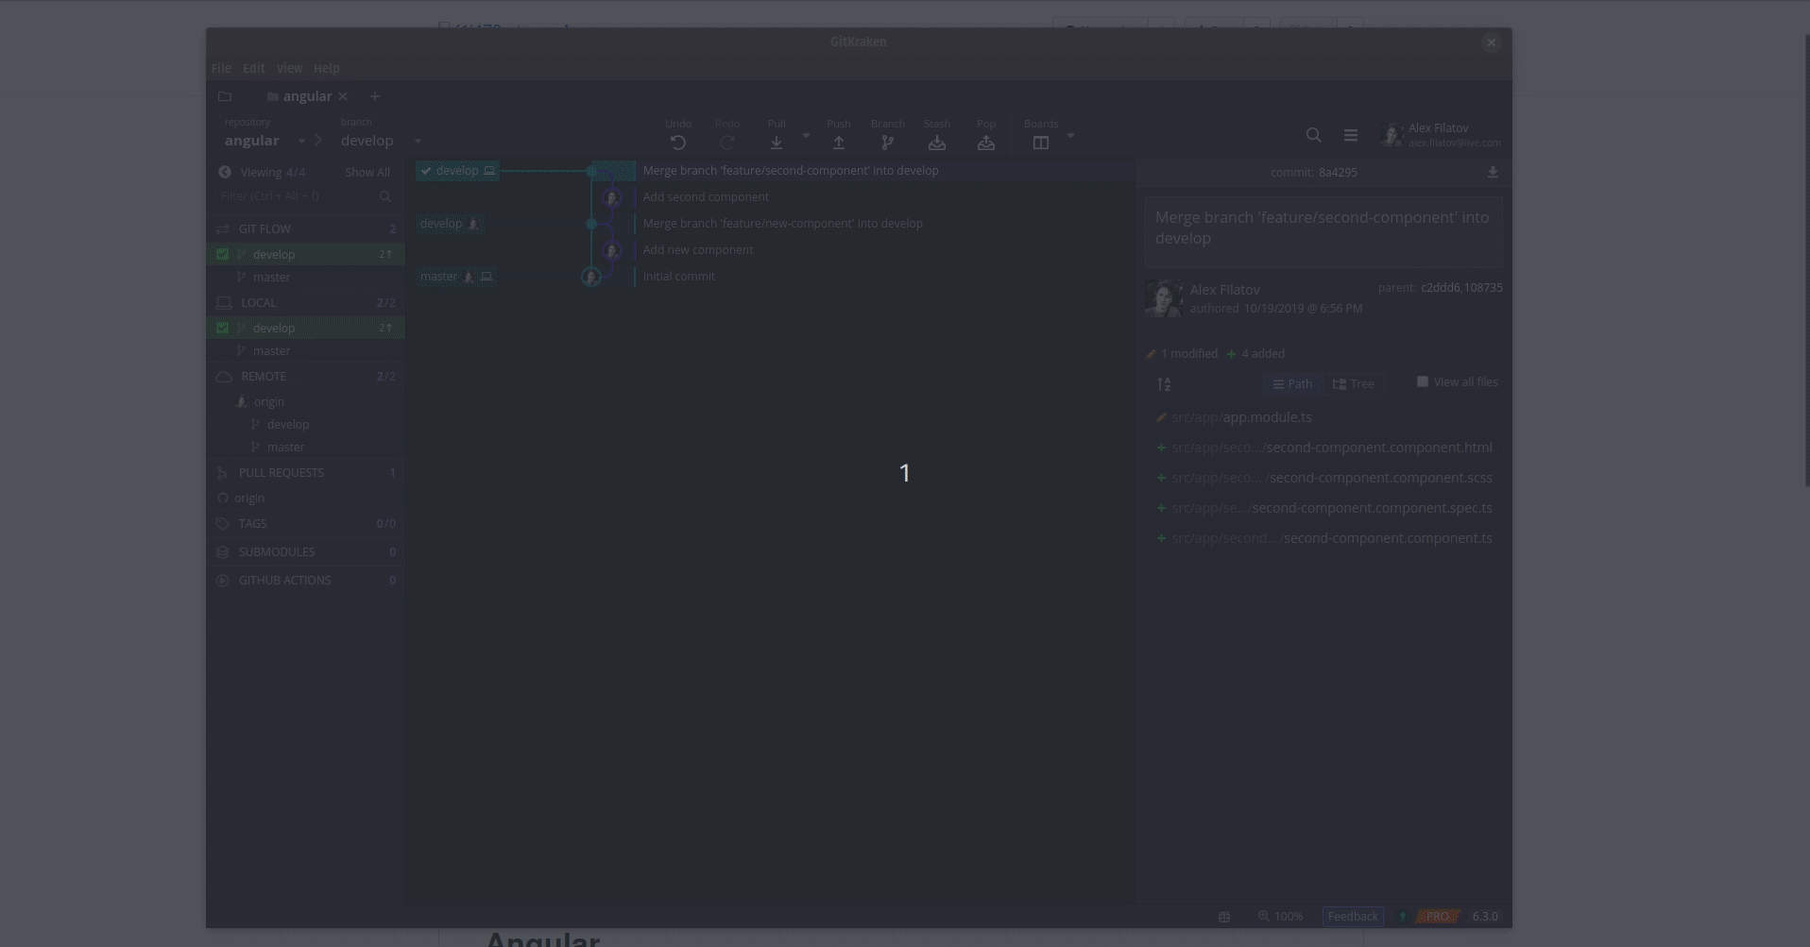Viewport: 1810px width, 947px height.
Task: Expand the GITHUB ACTIONS section
Action: click(306, 581)
